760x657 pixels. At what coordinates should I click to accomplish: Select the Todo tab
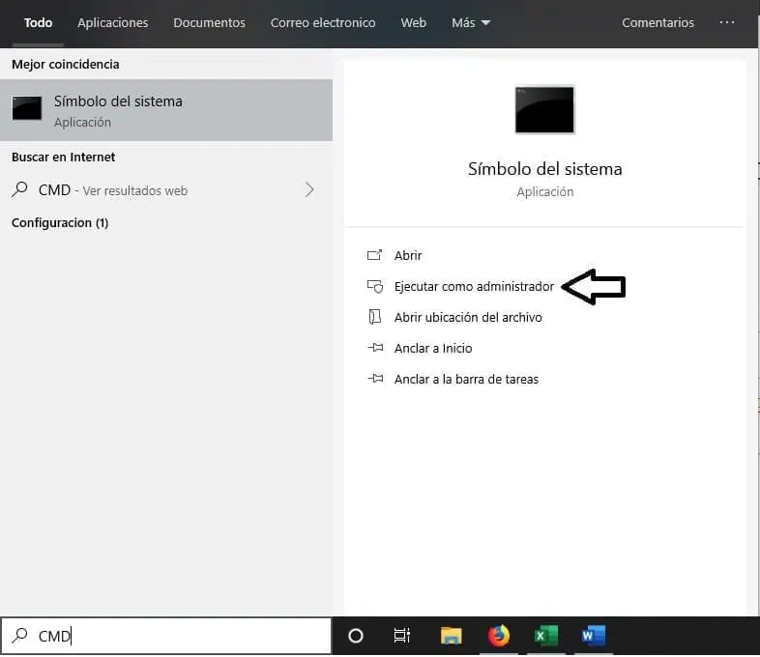(x=39, y=23)
